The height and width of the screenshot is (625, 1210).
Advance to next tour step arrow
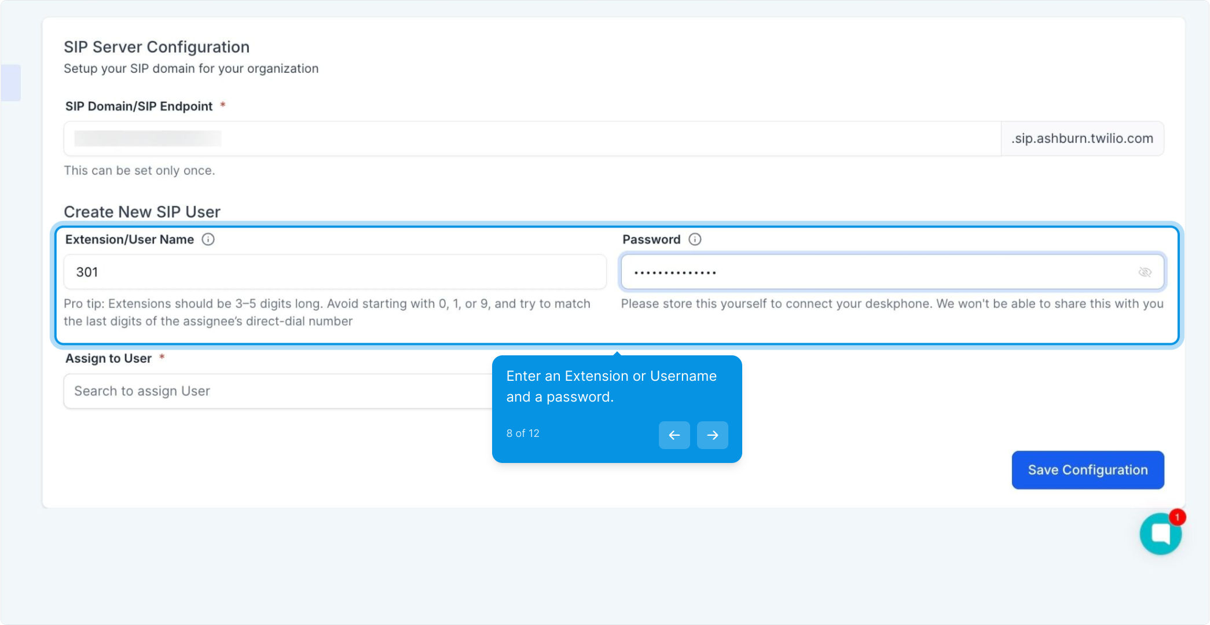[712, 435]
